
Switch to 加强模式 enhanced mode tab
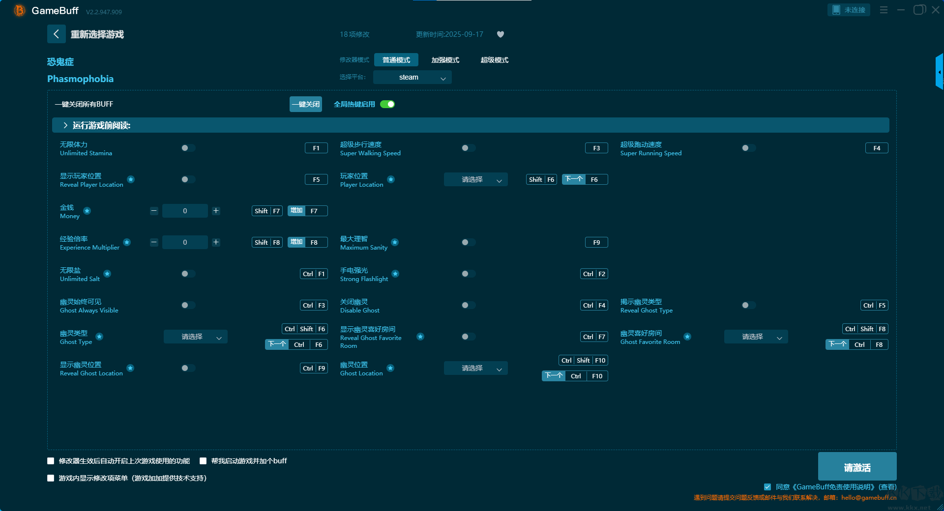[x=445, y=60]
